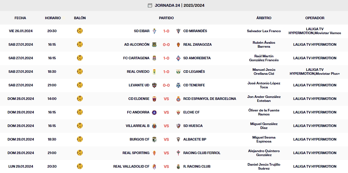The image size is (348, 173).
Task: Click the Horario column header
Action: point(53,18)
